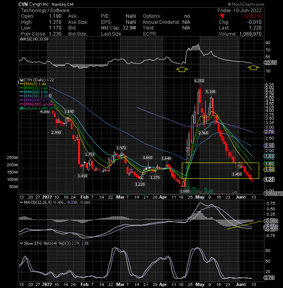
Task: Click the cyan 1.83 tag on price axis
Action: coord(269,156)
